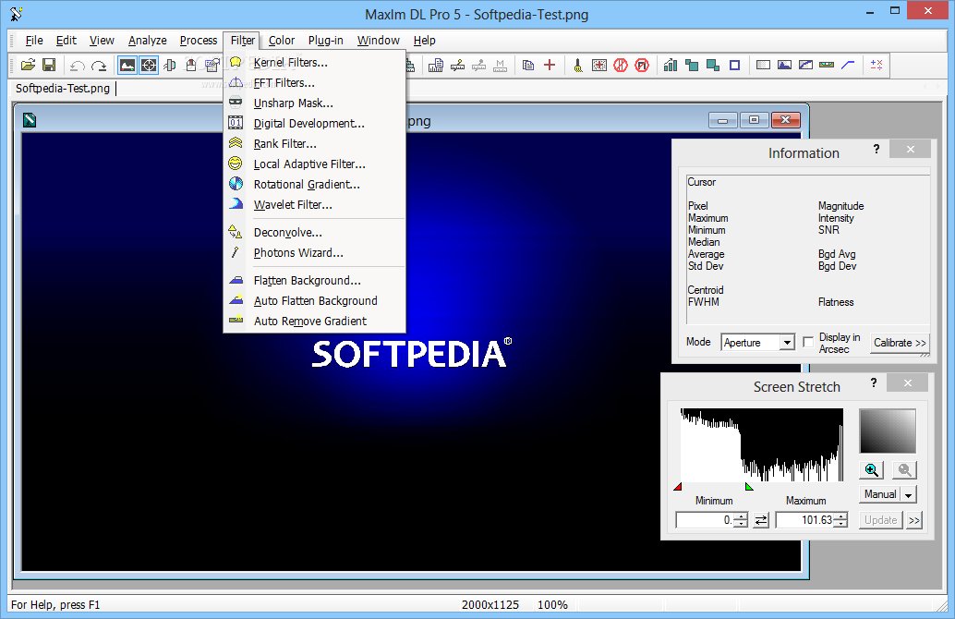The height and width of the screenshot is (619, 955).
Task: Click the red circle with square icon
Action: point(642,66)
